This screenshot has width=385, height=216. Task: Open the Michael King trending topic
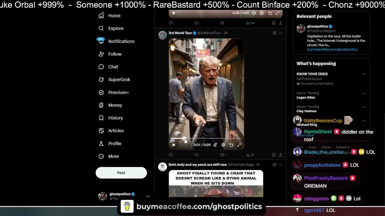pos(307,125)
